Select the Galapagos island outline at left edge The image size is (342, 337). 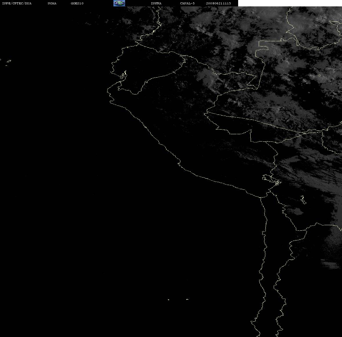9,61
